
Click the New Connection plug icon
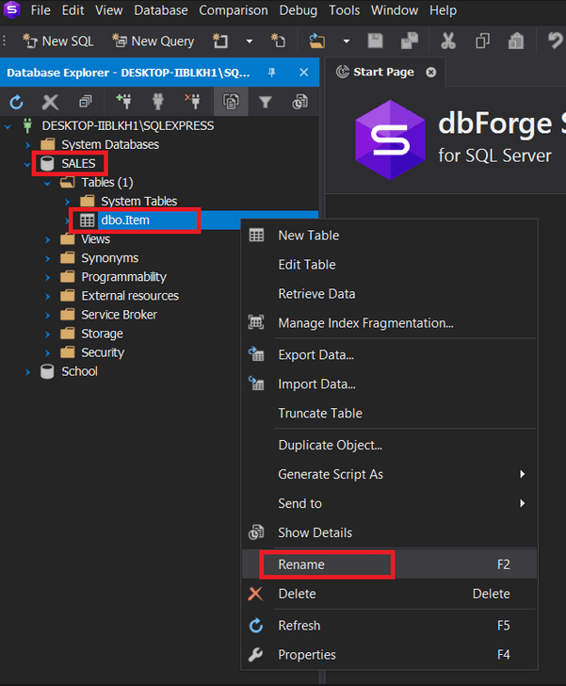(x=123, y=102)
